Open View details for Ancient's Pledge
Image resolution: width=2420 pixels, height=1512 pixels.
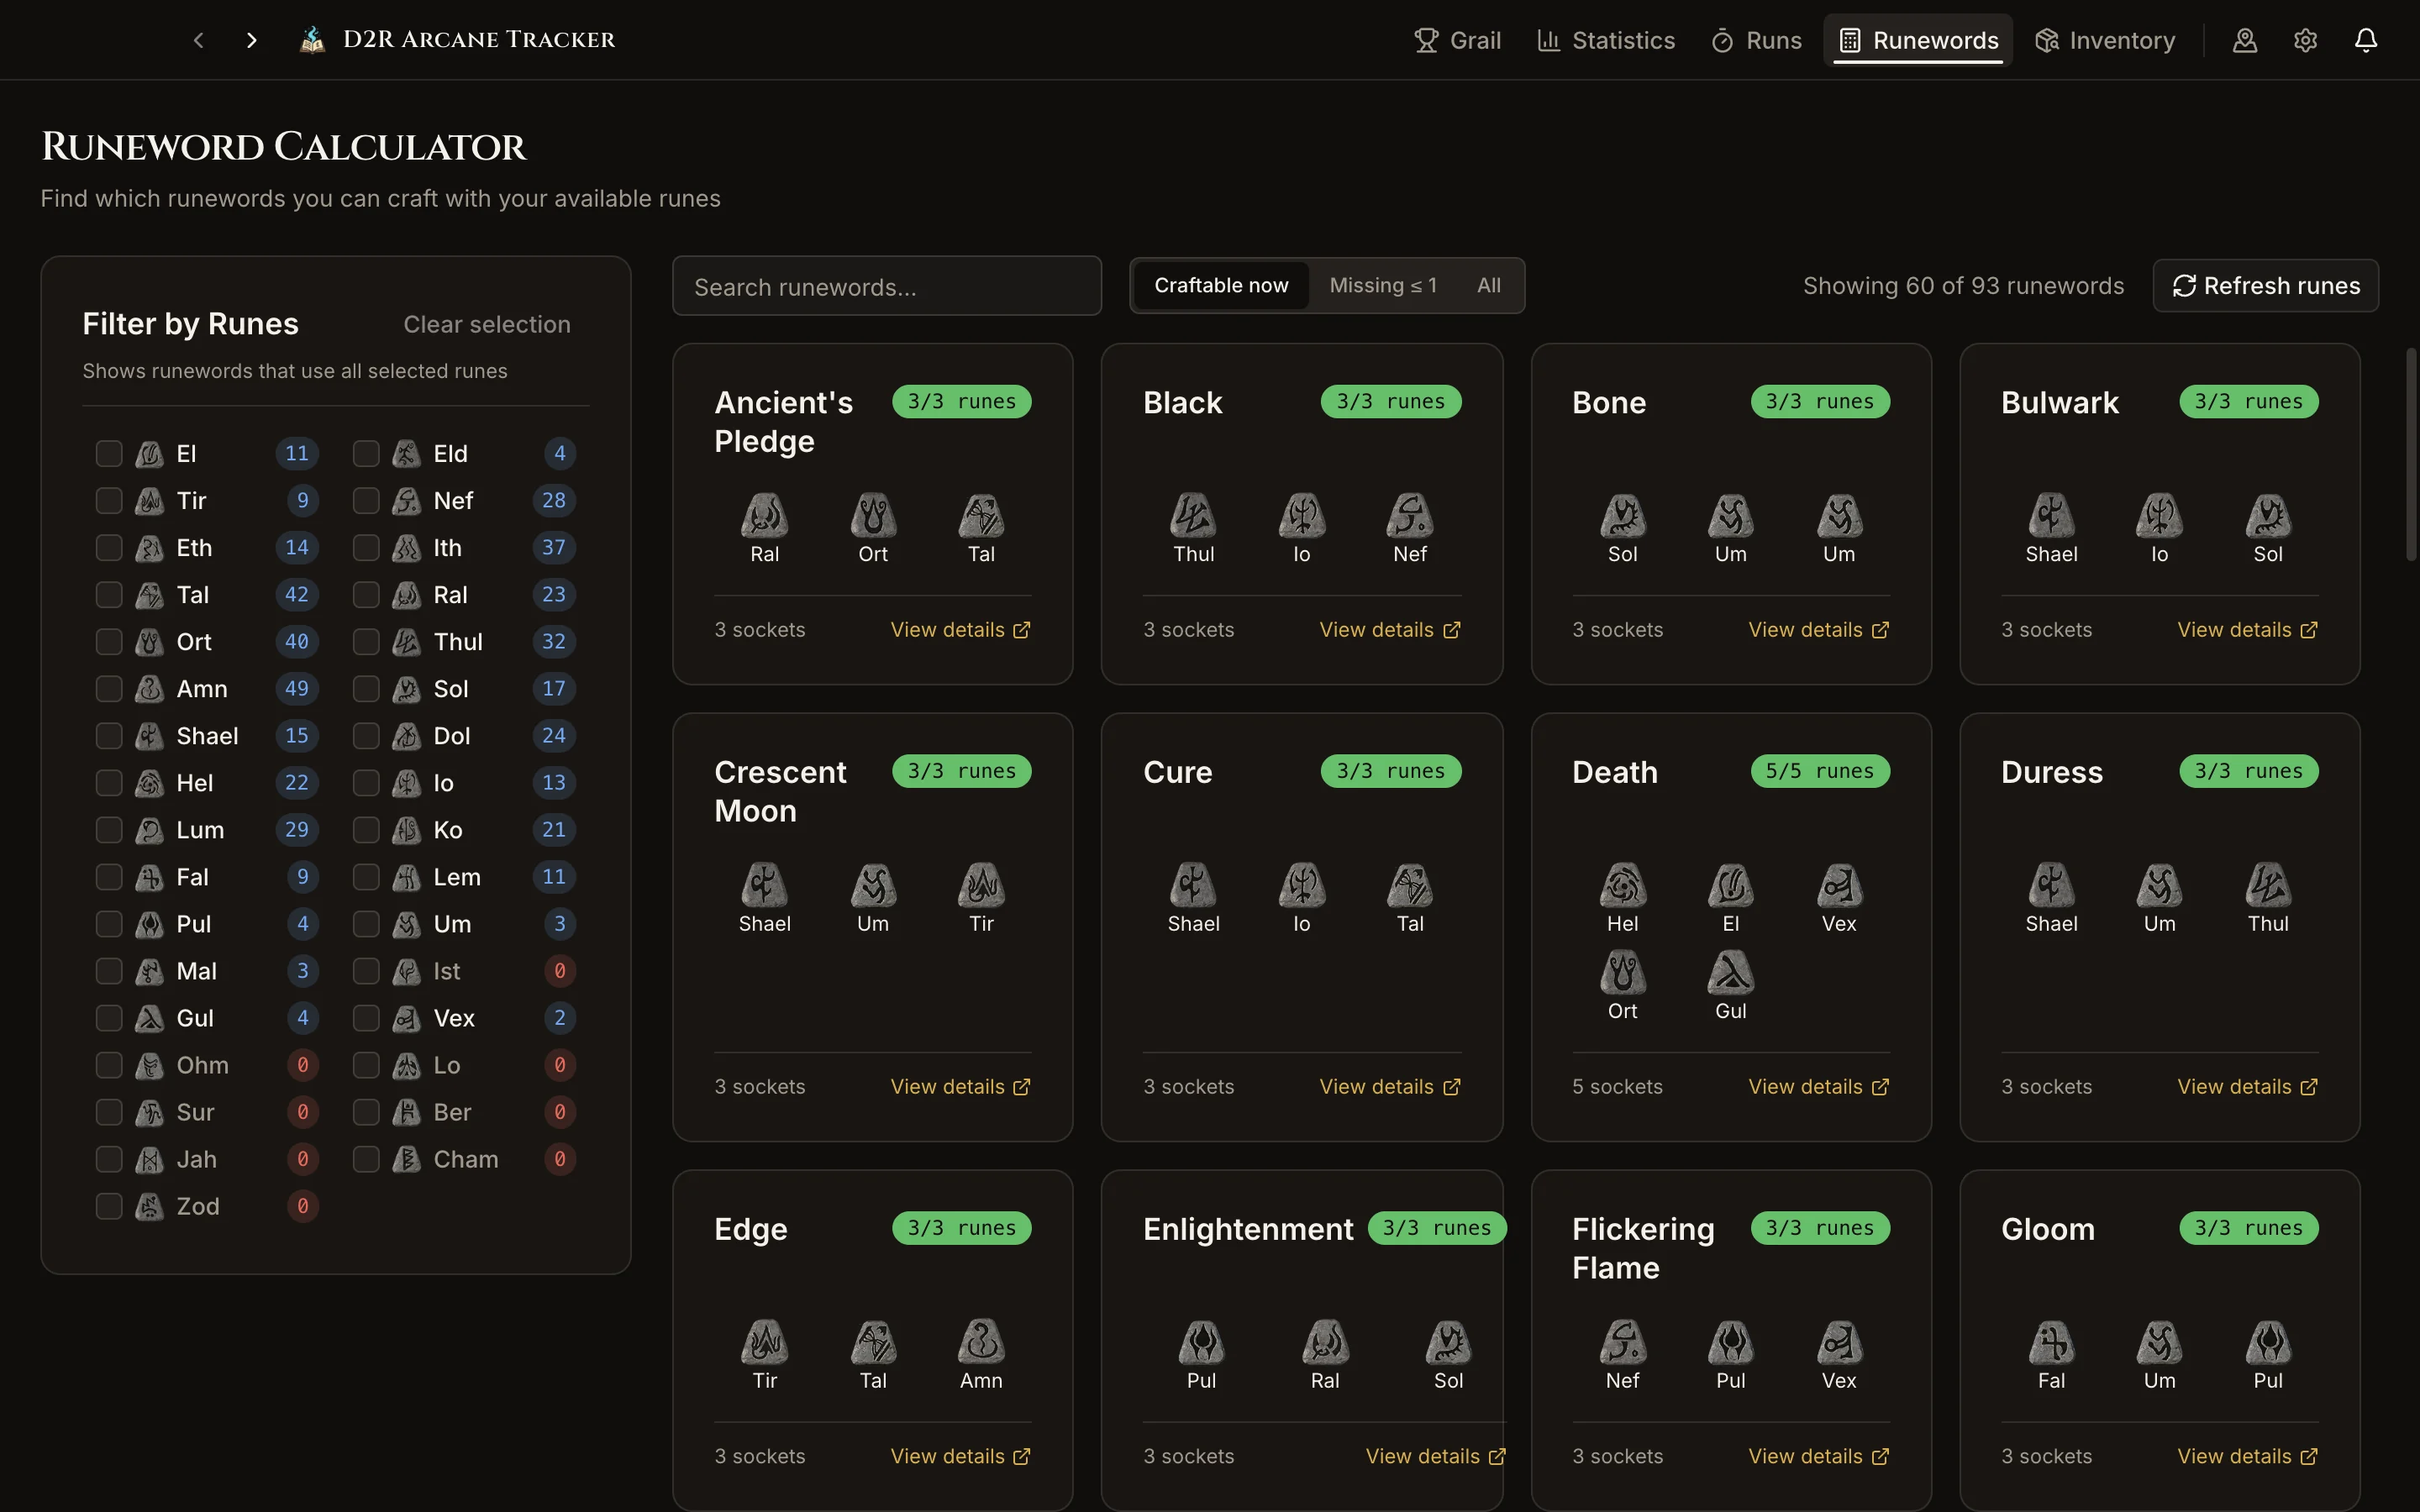coord(960,630)
